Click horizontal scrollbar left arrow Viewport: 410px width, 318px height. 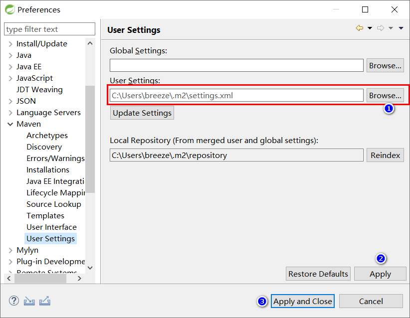pos(9,278)
